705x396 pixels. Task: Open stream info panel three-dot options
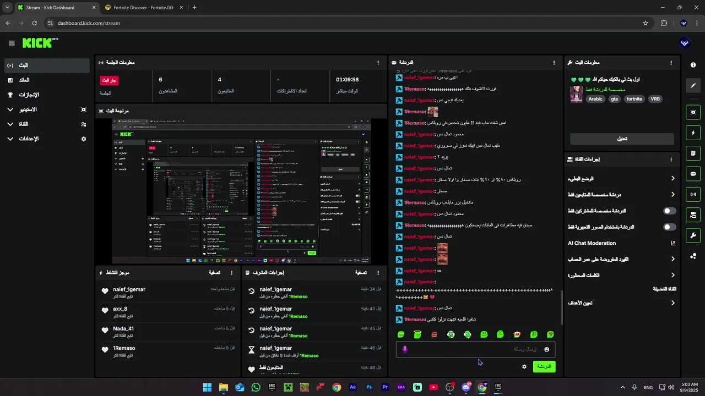click(x=671, y=63)
